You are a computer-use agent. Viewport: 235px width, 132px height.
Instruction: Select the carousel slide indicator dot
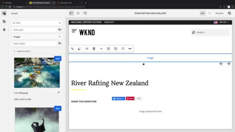[144, 64]
